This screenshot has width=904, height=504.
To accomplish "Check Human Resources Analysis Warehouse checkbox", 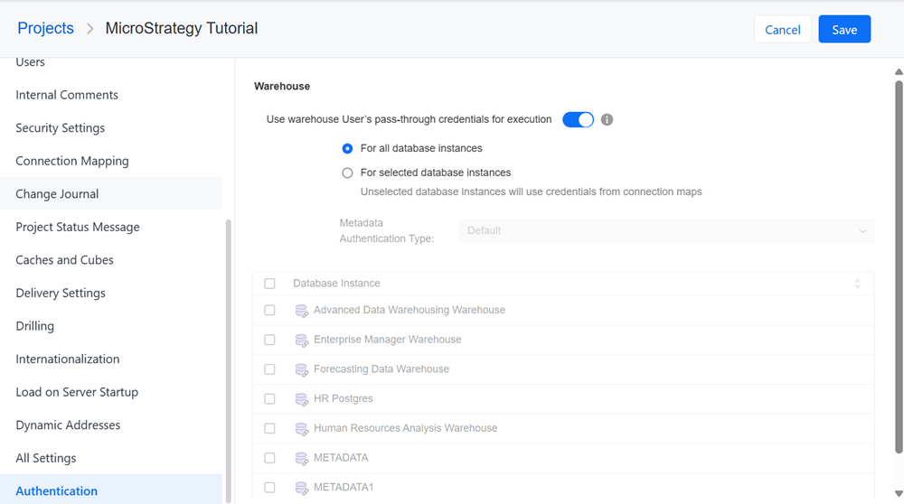I will 269,428.
